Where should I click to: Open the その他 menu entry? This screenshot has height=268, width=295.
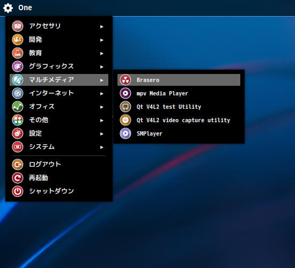(x=59, y=120)
